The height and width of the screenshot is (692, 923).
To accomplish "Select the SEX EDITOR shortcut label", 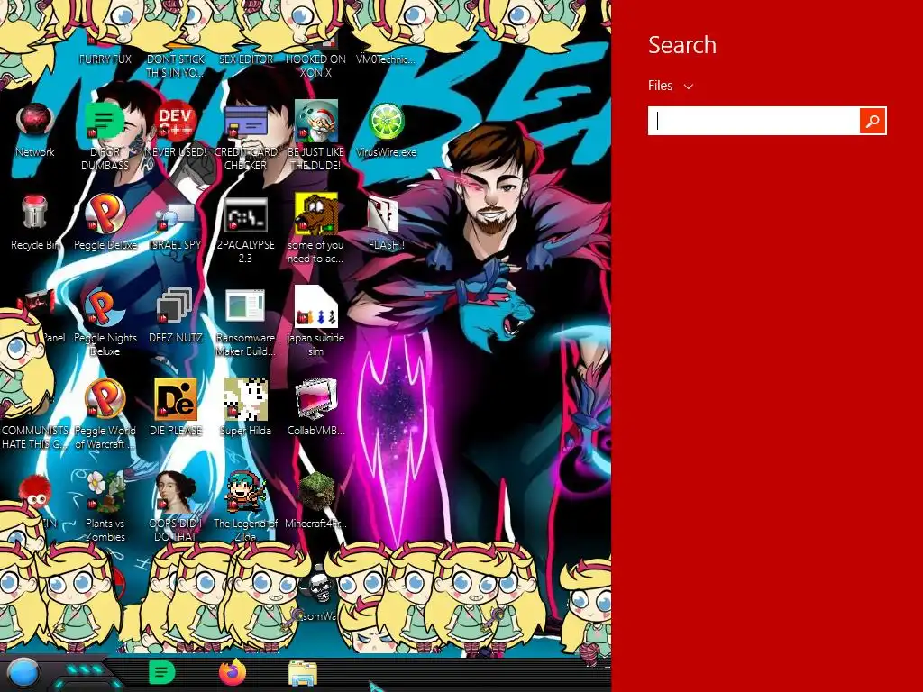I will point(246,59).
